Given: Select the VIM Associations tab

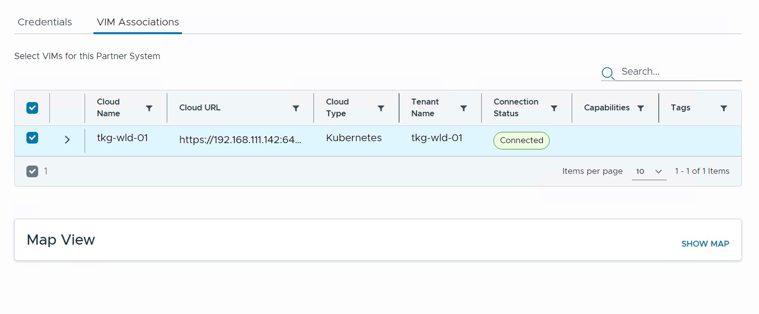Looking at the screenshot, I should (x=137, y=22).
